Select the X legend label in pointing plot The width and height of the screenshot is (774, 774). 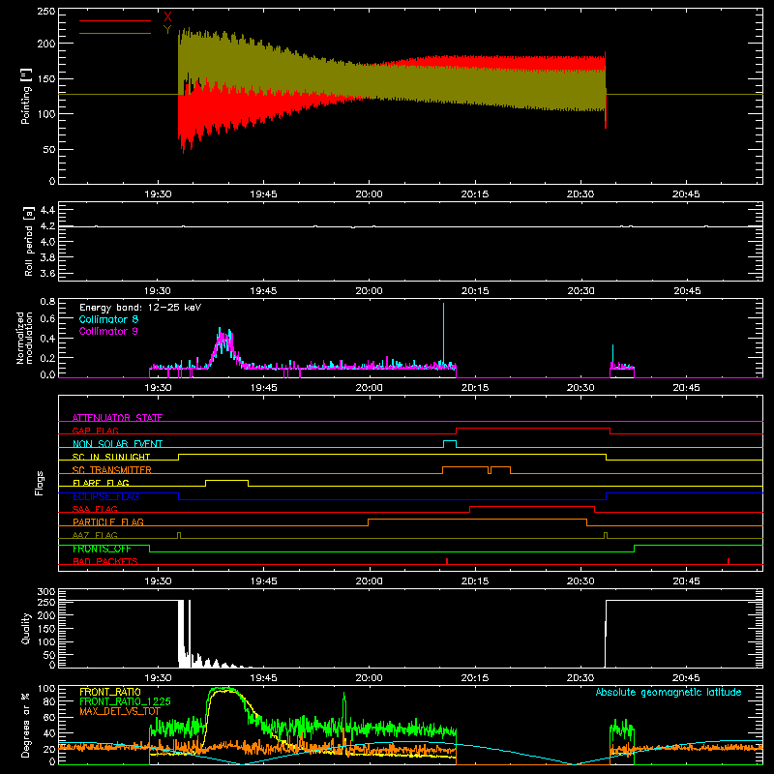167,17
